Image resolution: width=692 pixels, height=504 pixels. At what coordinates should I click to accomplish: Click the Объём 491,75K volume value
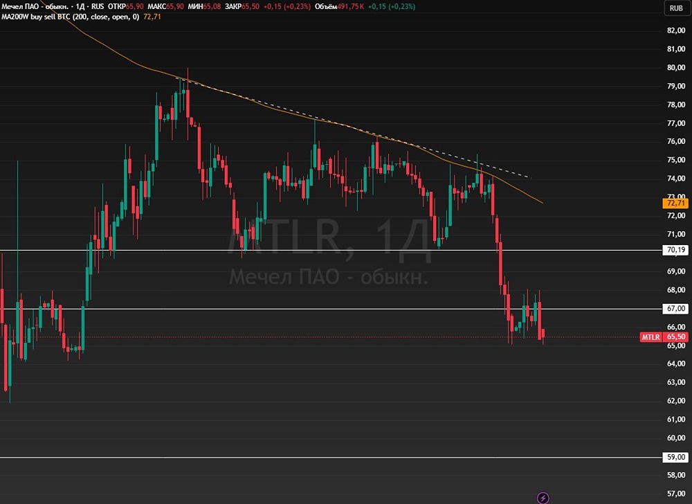pos(340,7)
